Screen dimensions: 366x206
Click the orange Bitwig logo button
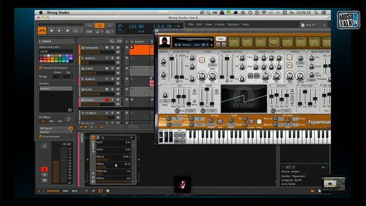(x=42, y=30)
